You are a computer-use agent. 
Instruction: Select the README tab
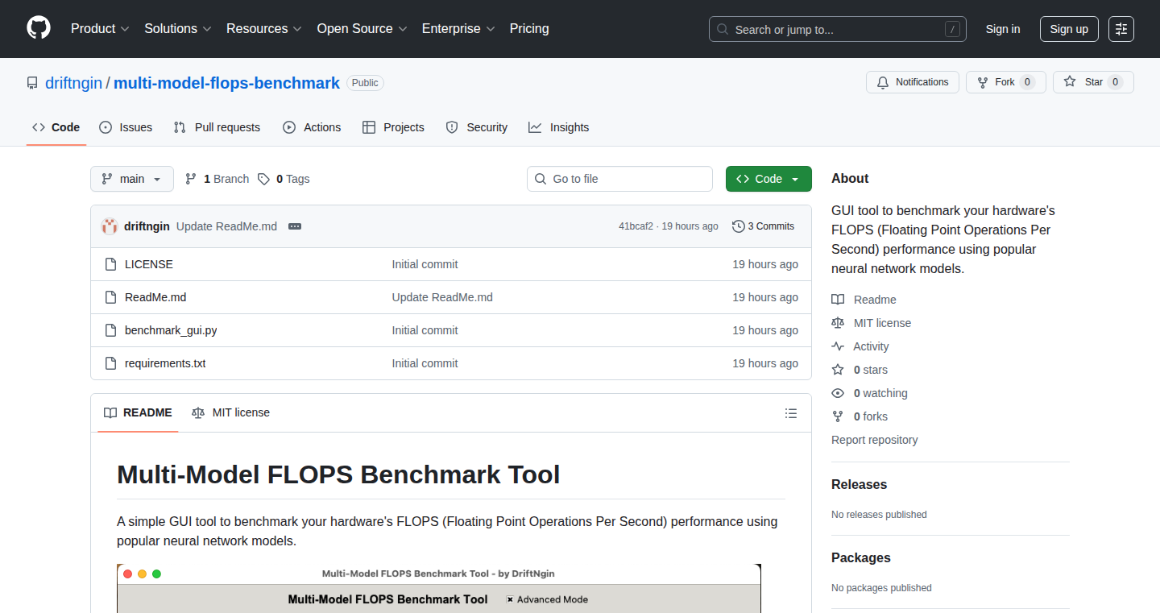coord(138,412)
